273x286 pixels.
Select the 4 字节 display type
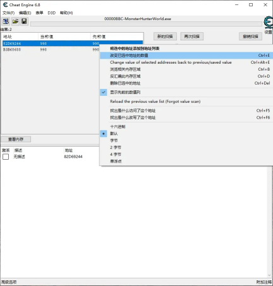(x=186, y=154)
